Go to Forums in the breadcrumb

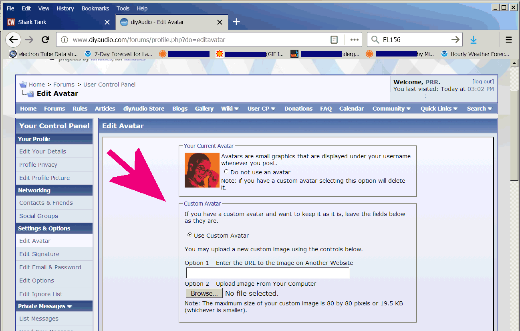coord(64,85)
